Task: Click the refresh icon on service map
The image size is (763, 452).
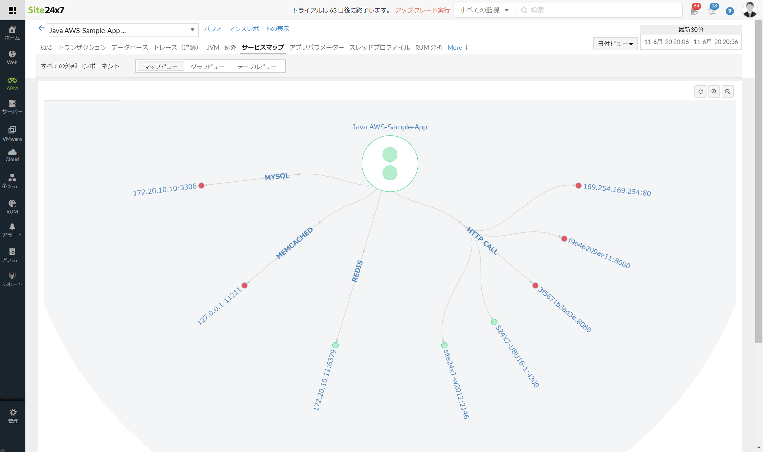Action: [700, 92]
